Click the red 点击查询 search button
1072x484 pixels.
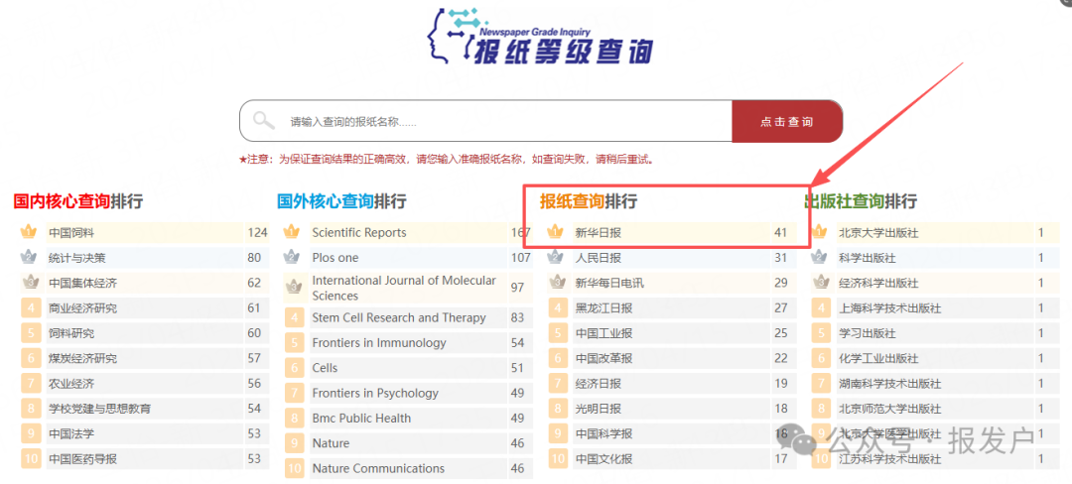point(787,122)
